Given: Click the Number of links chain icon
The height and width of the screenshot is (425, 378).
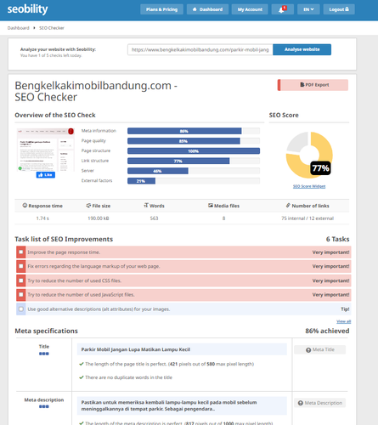Looking at the screenshot, I should [288, 206].
